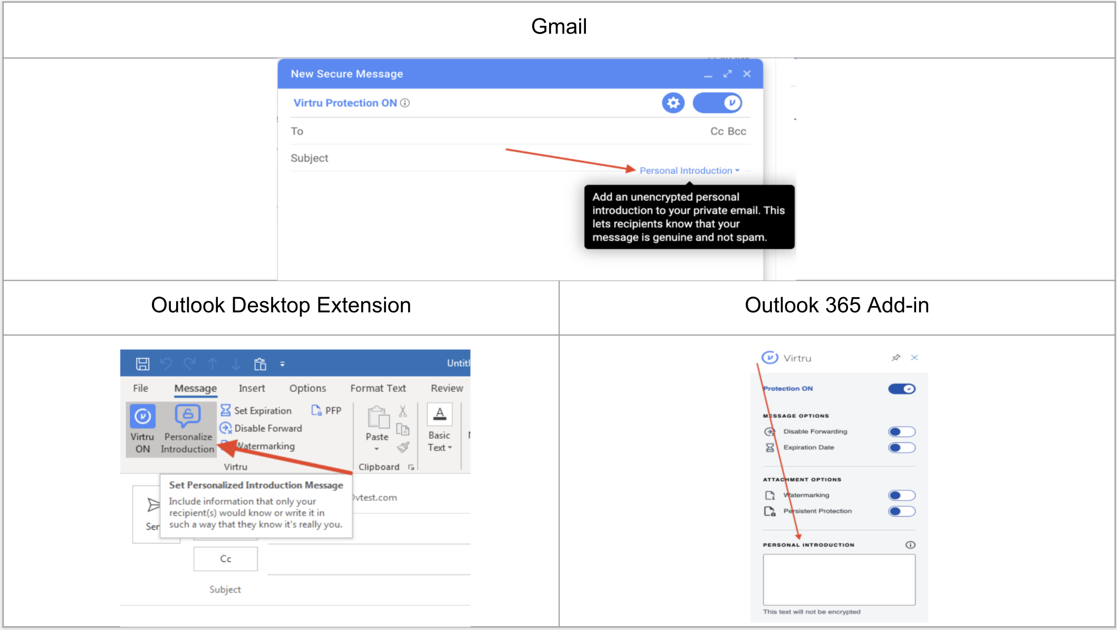
Task: Open the Format Text ribbon tab
Action: [x=378, y=388]
